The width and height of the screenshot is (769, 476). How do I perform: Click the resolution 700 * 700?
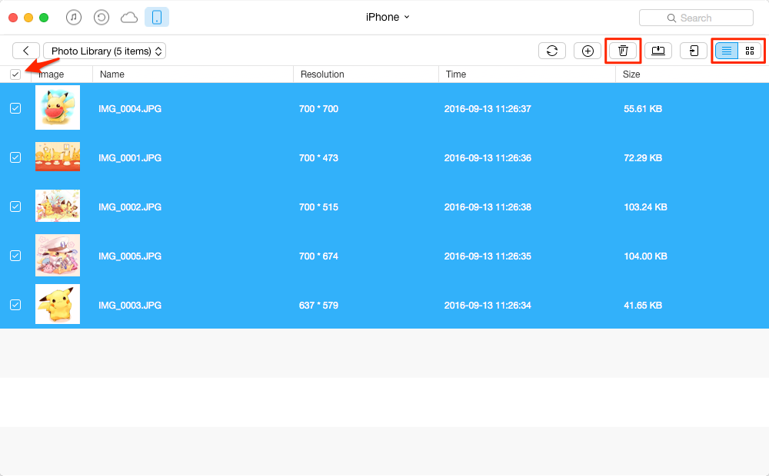(x=319, y=109)
